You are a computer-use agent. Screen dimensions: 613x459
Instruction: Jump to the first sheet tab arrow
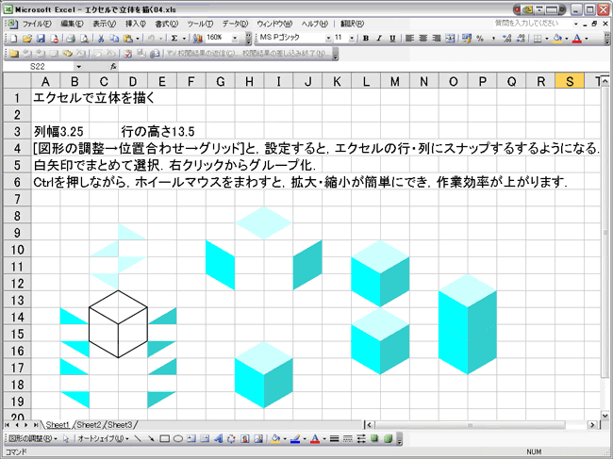(x=8, y=425)
